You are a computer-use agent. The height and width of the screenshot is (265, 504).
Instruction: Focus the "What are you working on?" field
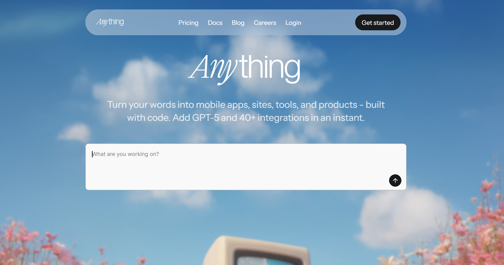[246, 167]
